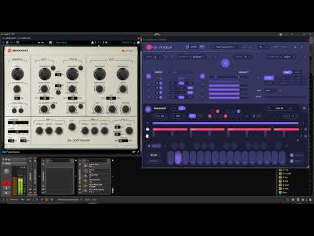Viewport: 314px width, 236px height.
Task: Click the orange power icon in bx_oberhausen header
Action: tap(123, 50)
